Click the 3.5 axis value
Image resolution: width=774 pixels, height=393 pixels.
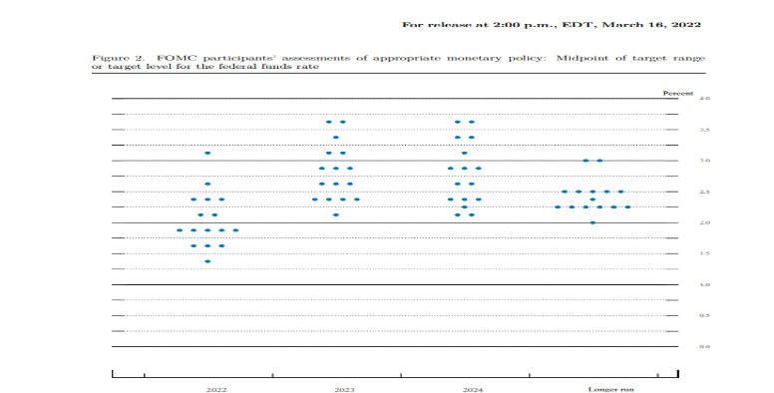(704, 130)
